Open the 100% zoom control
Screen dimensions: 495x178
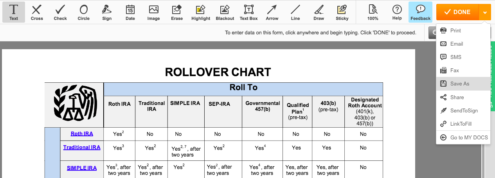[373, 12]
